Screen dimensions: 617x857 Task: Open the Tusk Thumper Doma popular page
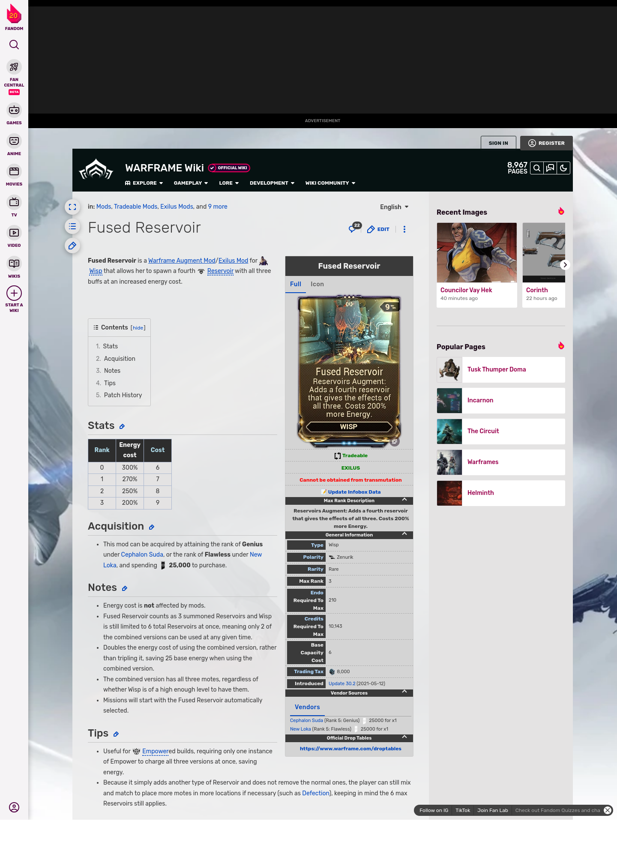point(501,370)
